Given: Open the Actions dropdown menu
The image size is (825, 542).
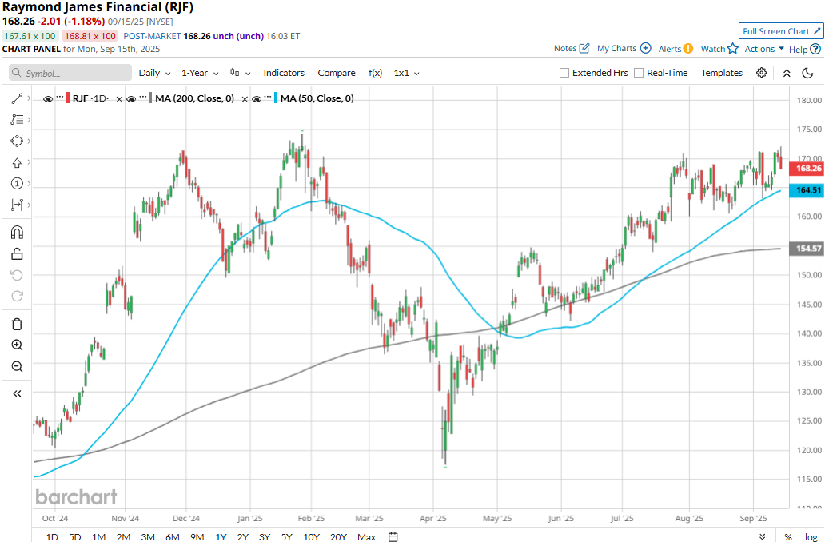Looking at the screenshot, I should (x=764, y=49).
